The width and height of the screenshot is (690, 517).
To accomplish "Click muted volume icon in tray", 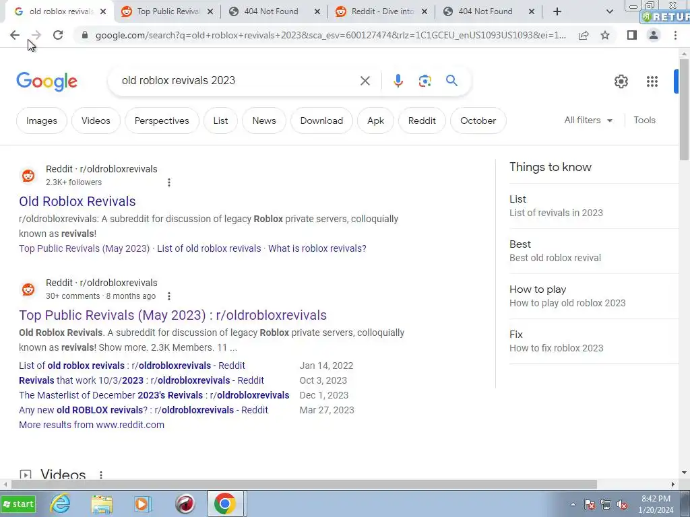I will (622, 504).
